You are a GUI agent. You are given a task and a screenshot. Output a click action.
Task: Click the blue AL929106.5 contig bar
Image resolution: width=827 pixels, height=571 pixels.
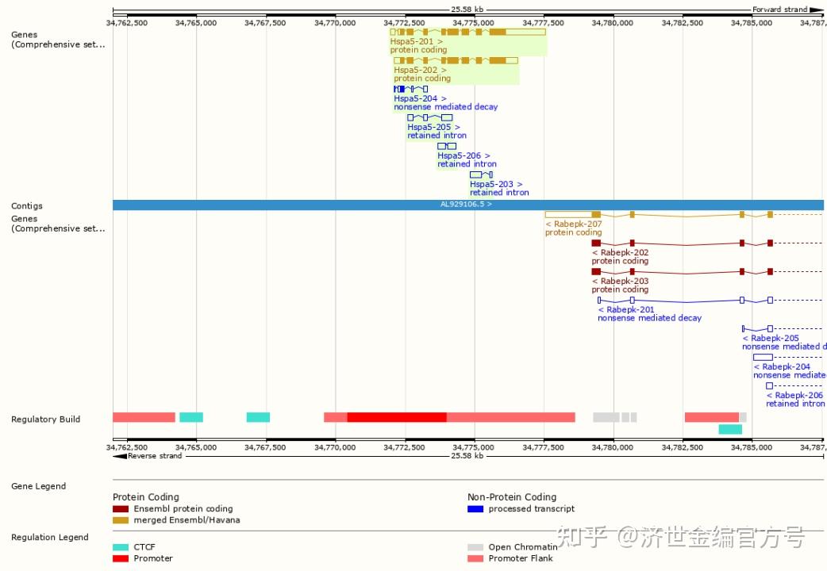point(464,204)
